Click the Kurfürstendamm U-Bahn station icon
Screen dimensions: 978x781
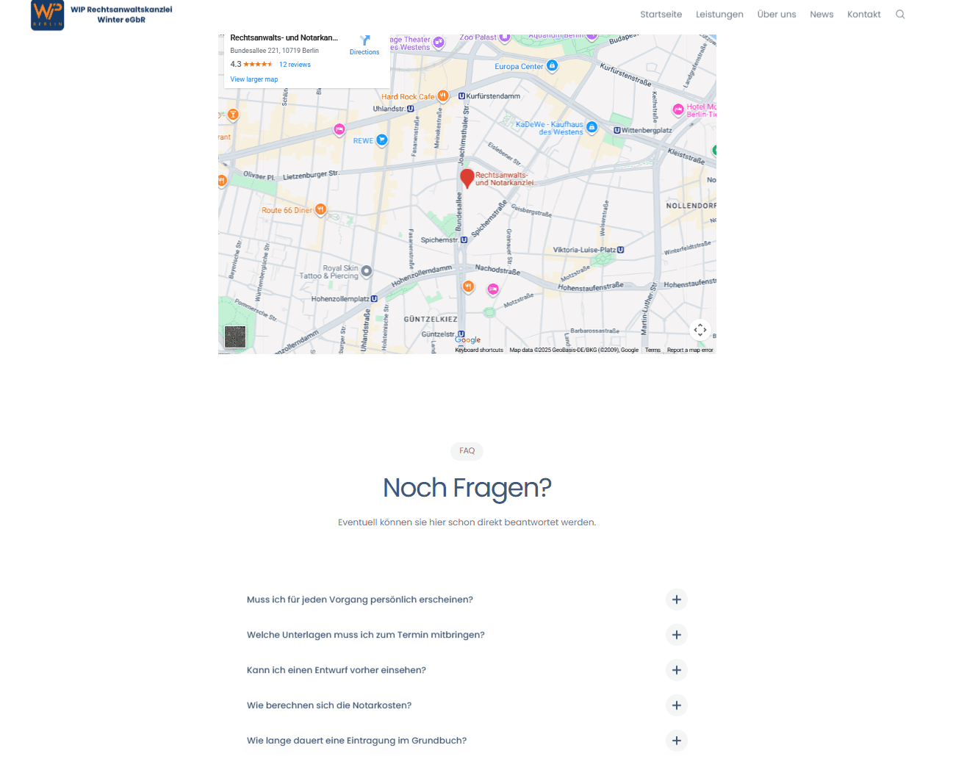click(461, 96)
